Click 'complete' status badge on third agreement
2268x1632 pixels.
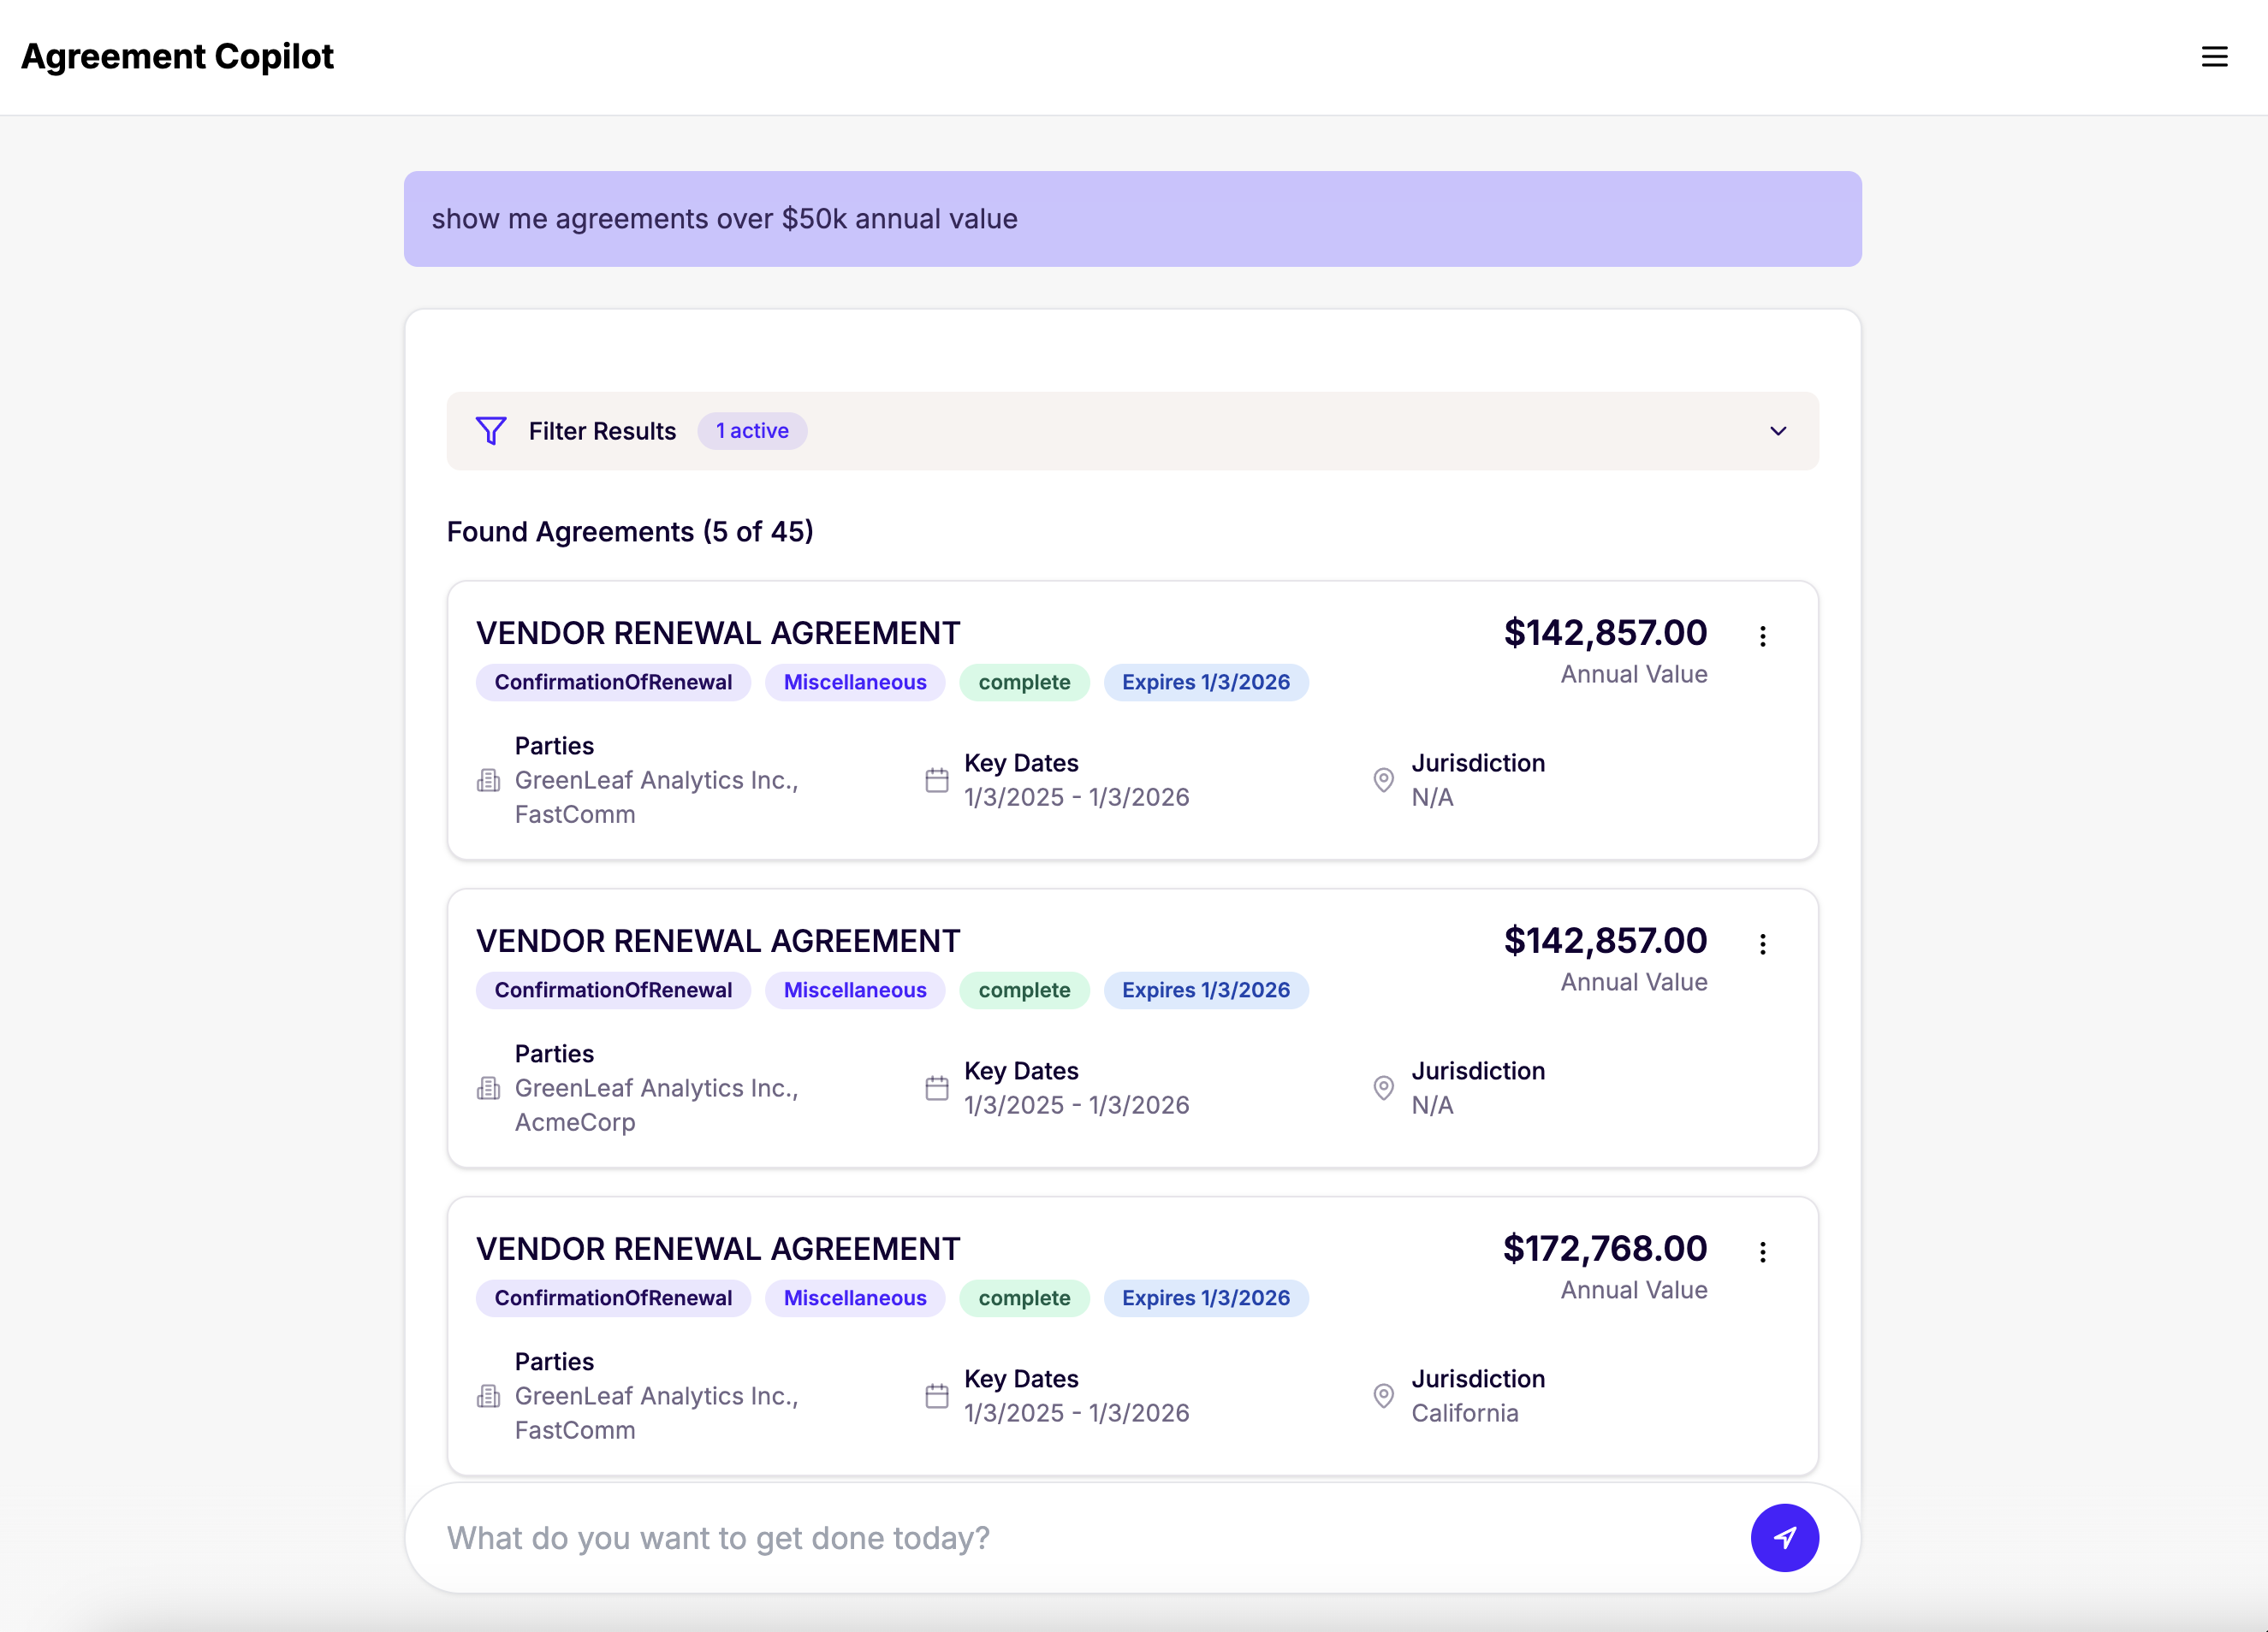tap(1023, 1298)
